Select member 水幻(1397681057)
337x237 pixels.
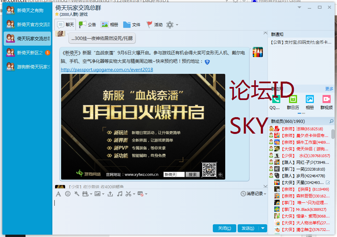coord(300,156)
